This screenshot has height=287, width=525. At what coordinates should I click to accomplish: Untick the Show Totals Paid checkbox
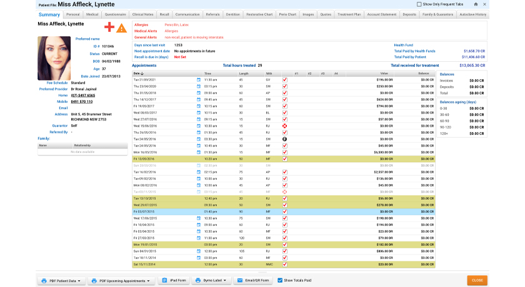(x=280, y=280)
